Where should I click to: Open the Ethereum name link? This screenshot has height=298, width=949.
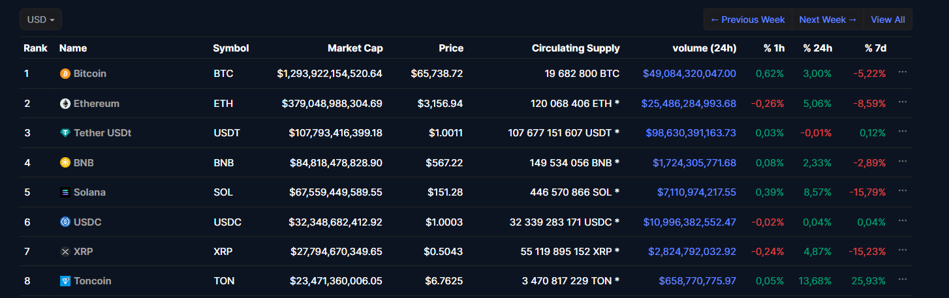(x=97, y=104)
